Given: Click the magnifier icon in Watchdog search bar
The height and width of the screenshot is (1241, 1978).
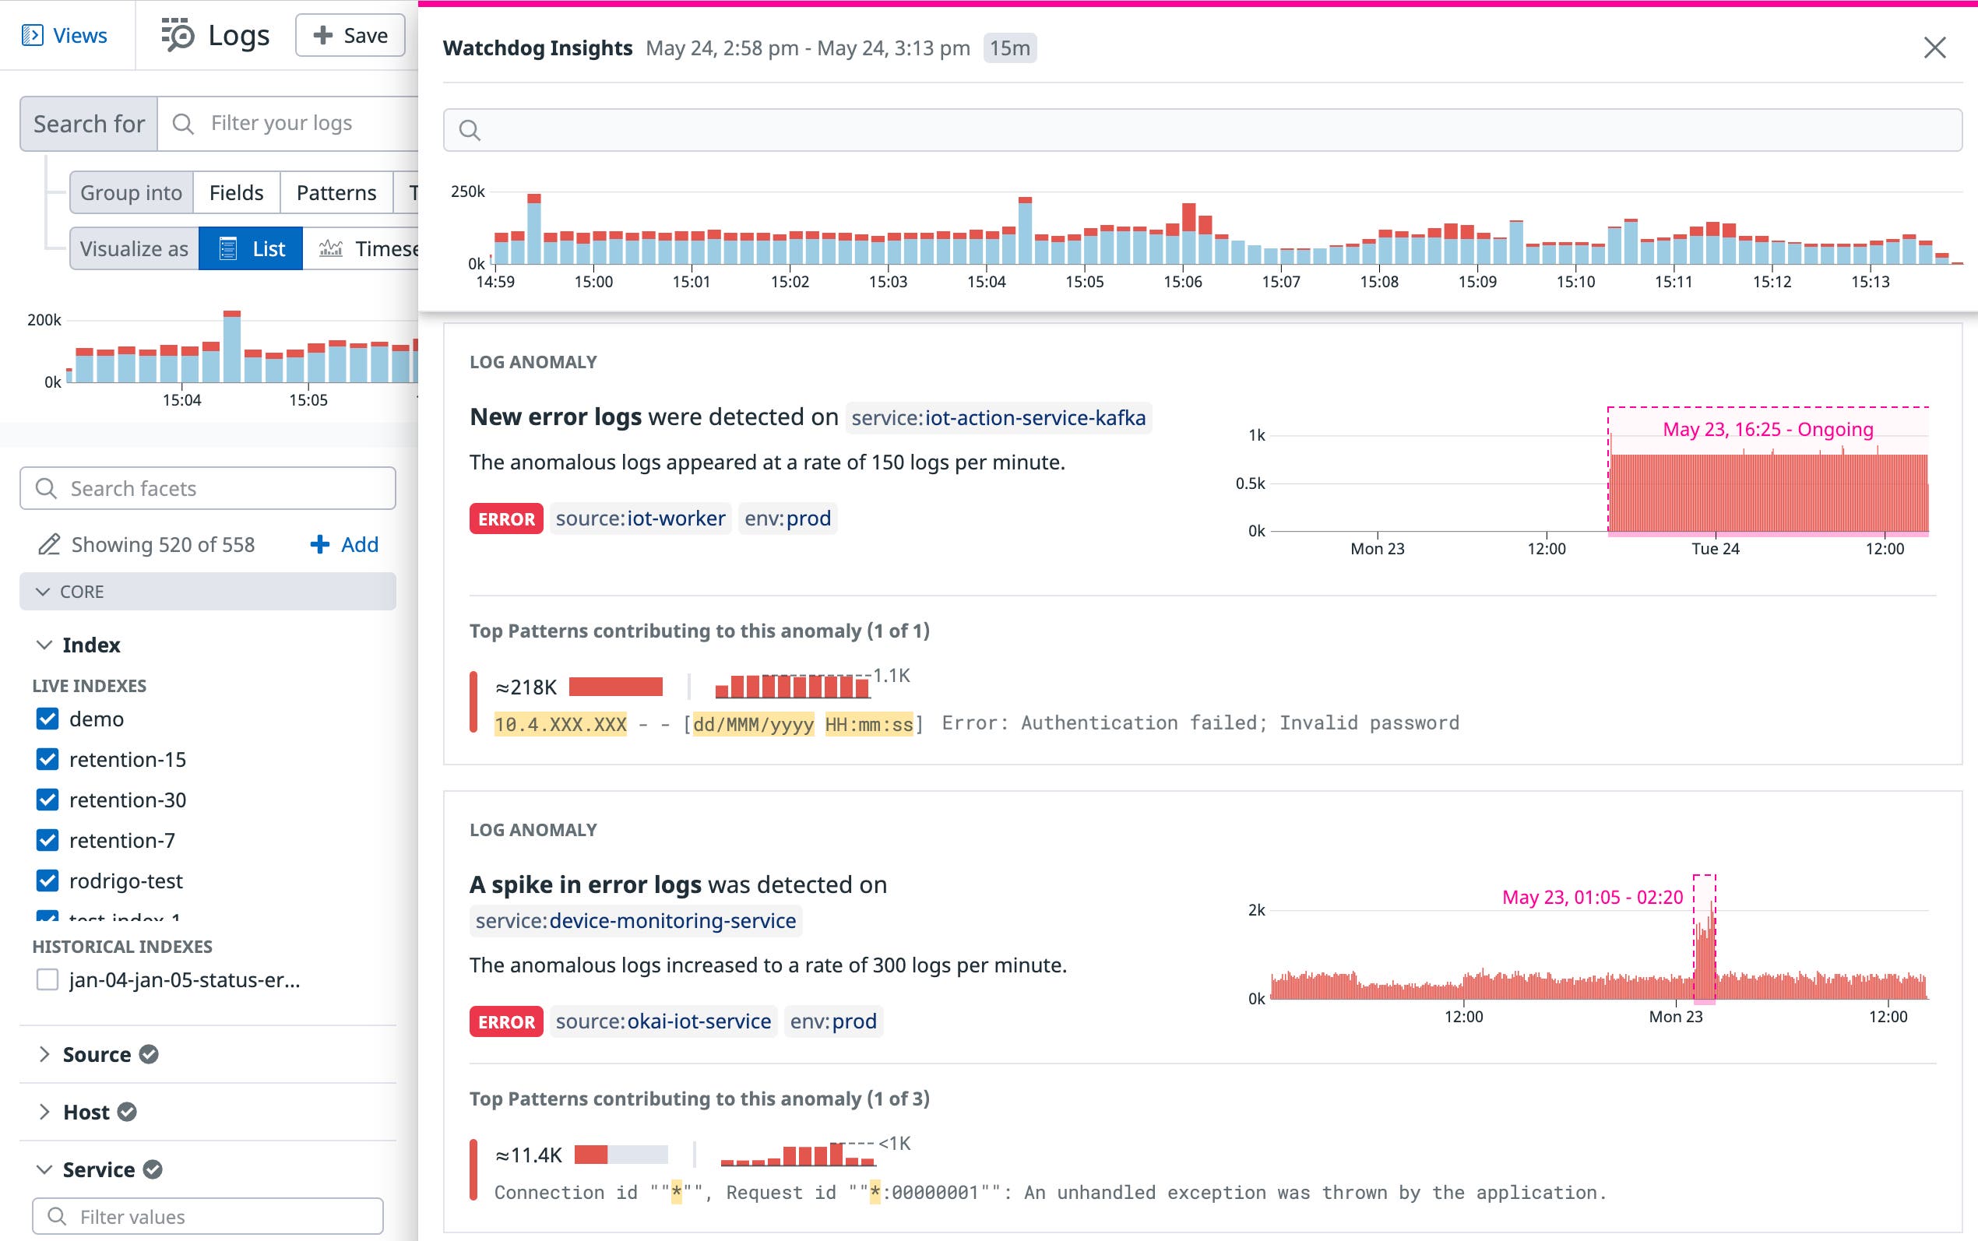Looking at the screenshot, I should pyautogui.click(x=470, y=130).
